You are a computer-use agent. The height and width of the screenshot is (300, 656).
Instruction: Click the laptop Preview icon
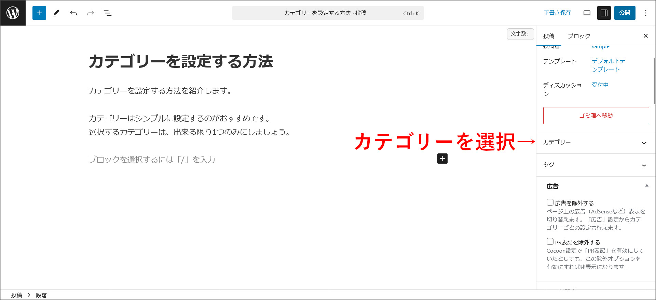[587, 13]
